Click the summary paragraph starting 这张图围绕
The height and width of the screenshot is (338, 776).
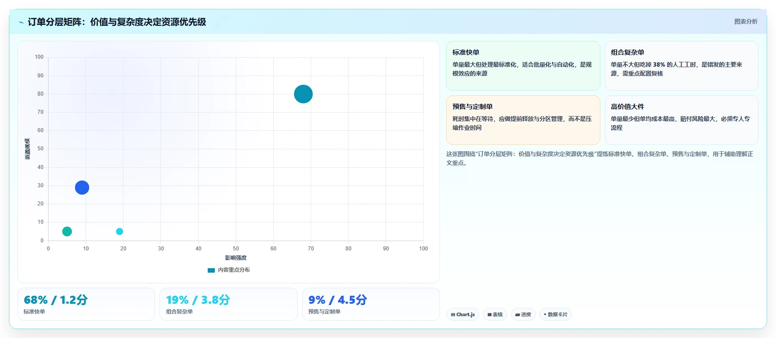click(599, 158)
